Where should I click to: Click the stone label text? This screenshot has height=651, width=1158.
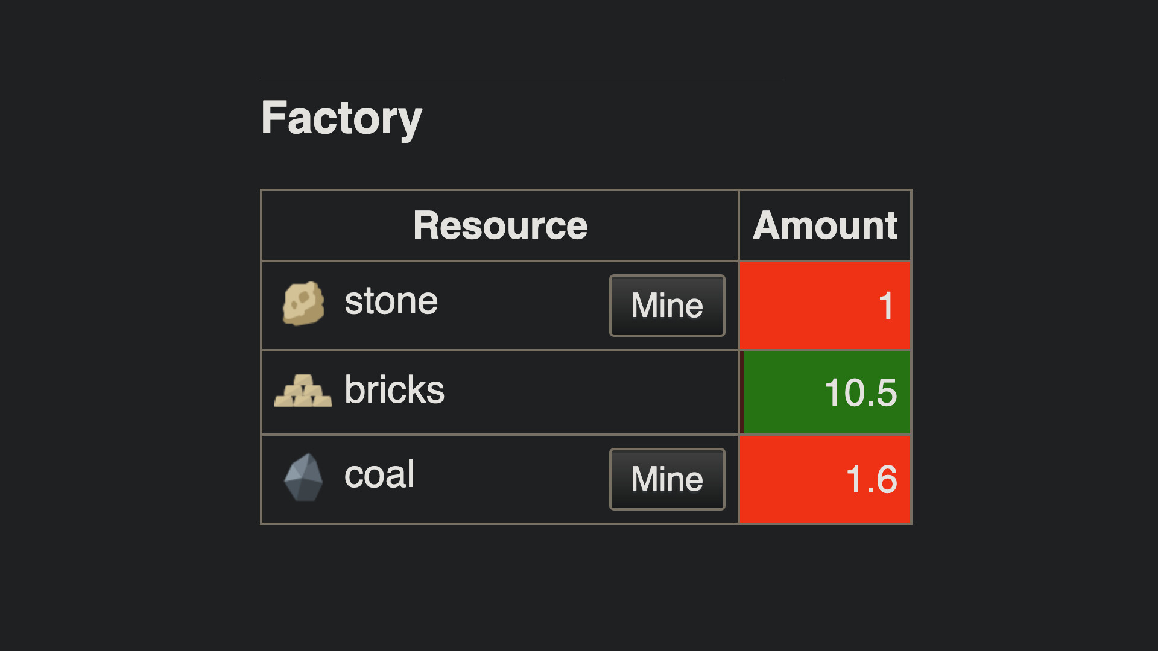coord(391,300)
